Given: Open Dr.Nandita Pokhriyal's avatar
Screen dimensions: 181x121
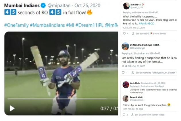Looking at the screenshot, I should point(125,46).
